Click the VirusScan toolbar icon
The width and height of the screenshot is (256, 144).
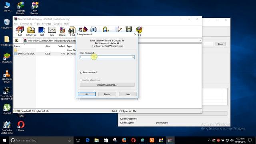(x=106, y=29)
